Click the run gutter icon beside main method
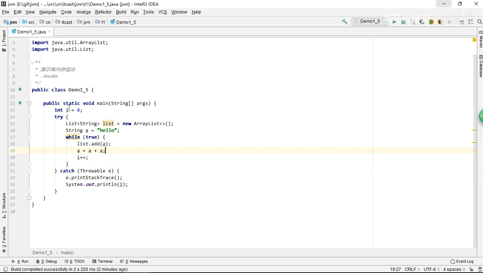 20,103
